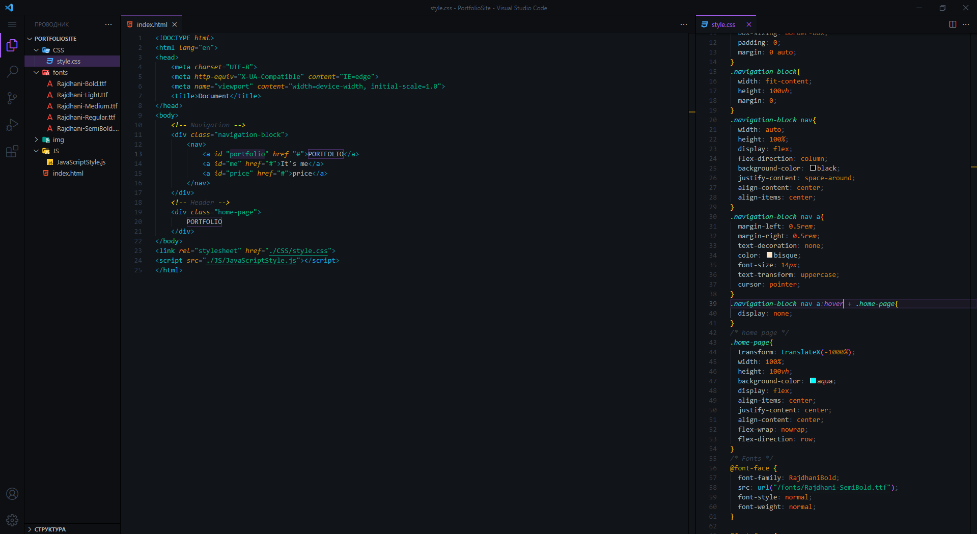
Task: Click the space-around value on line 26
Action: tap(828, 178)
